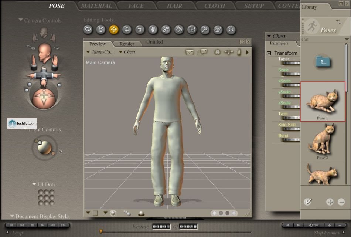The width and height of the screenshot is (351, 237).
Task: Click the depth cue cross-shaped icon
Action: (x=229, y=52)
